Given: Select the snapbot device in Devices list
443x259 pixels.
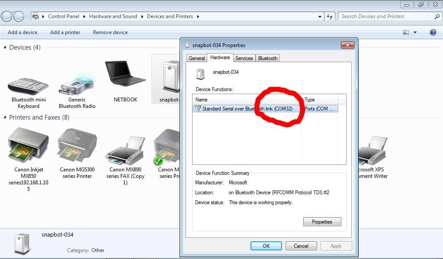Looking at the screenshot, I should click(x=167, y=79).
